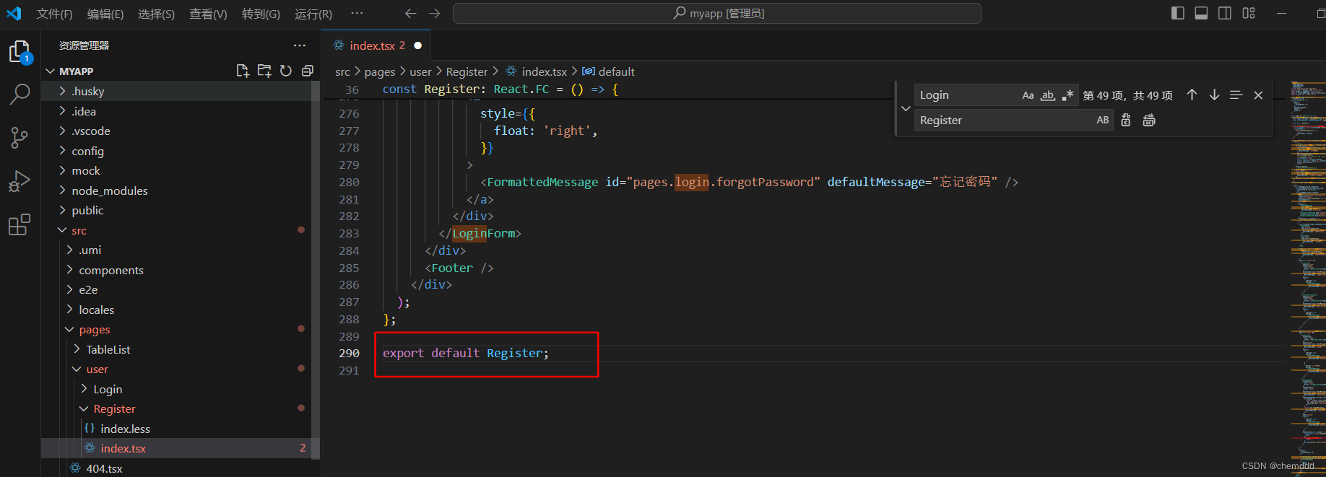Image resolution: width=1326 pixels, height=477 pixels.
Task: Refresh the explorer file tree
Action: pyautogui.click(x=286, y=71)
